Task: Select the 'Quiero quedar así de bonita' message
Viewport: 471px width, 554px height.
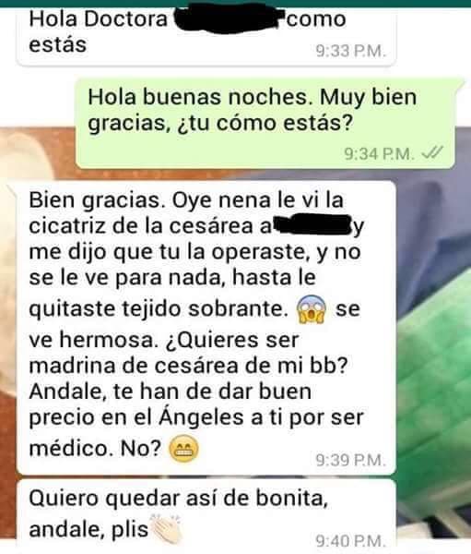Action: (206, 513)
